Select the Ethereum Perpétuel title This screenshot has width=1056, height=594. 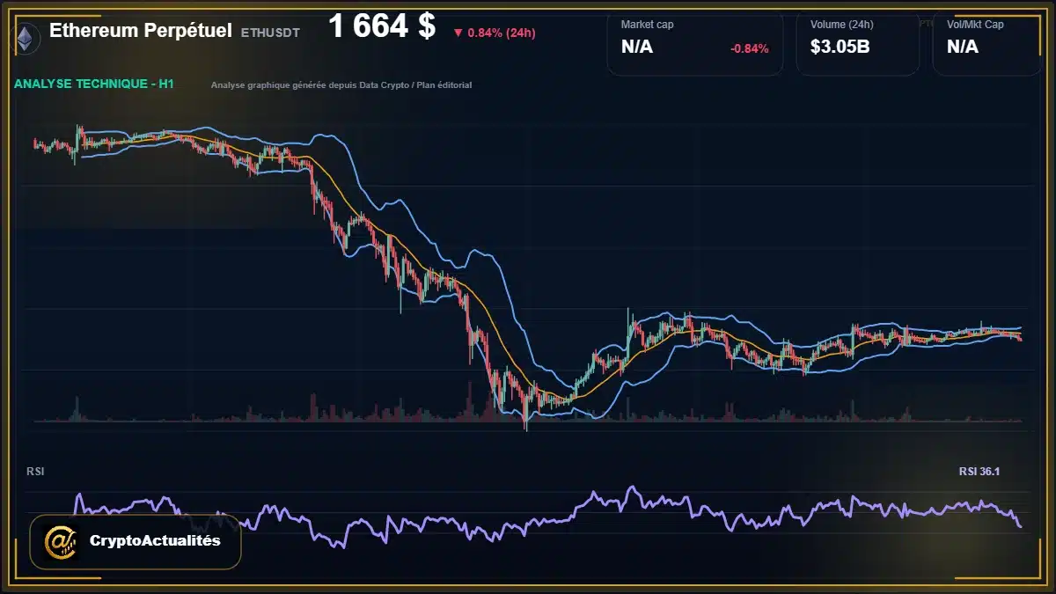(x=141, y=31)
